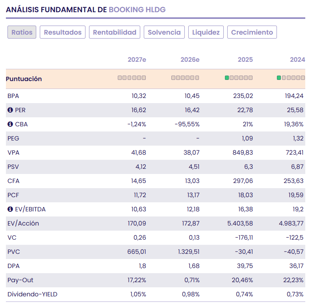This screenshot has width=310, height=307.
Task: Click the 2027e score squares indicator
Action: coord(132,78)
